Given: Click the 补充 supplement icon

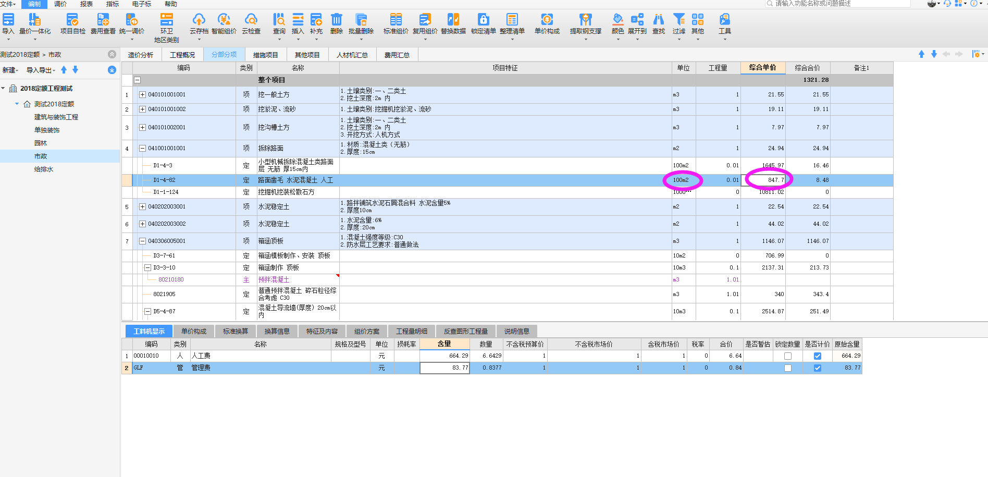Looking at the screenshot, I should coord(316,20).
